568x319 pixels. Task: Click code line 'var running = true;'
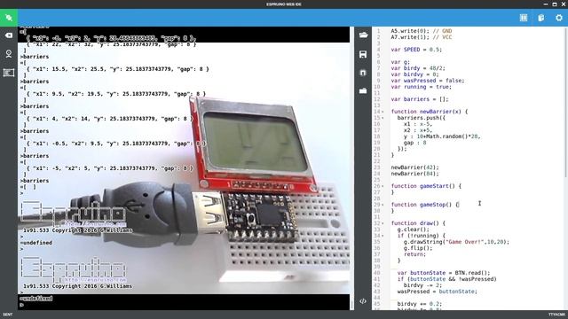tap(422, 87)
